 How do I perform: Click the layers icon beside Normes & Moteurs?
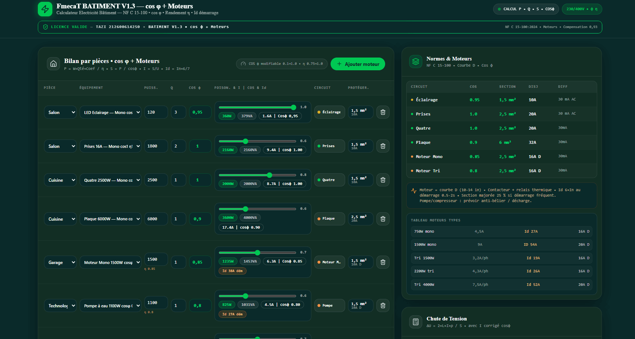(416, 62)
